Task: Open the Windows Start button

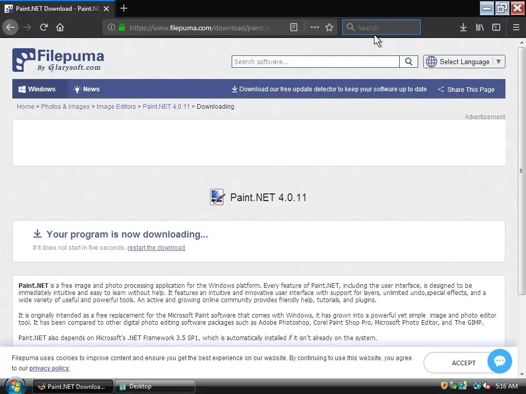Action: 15,386
